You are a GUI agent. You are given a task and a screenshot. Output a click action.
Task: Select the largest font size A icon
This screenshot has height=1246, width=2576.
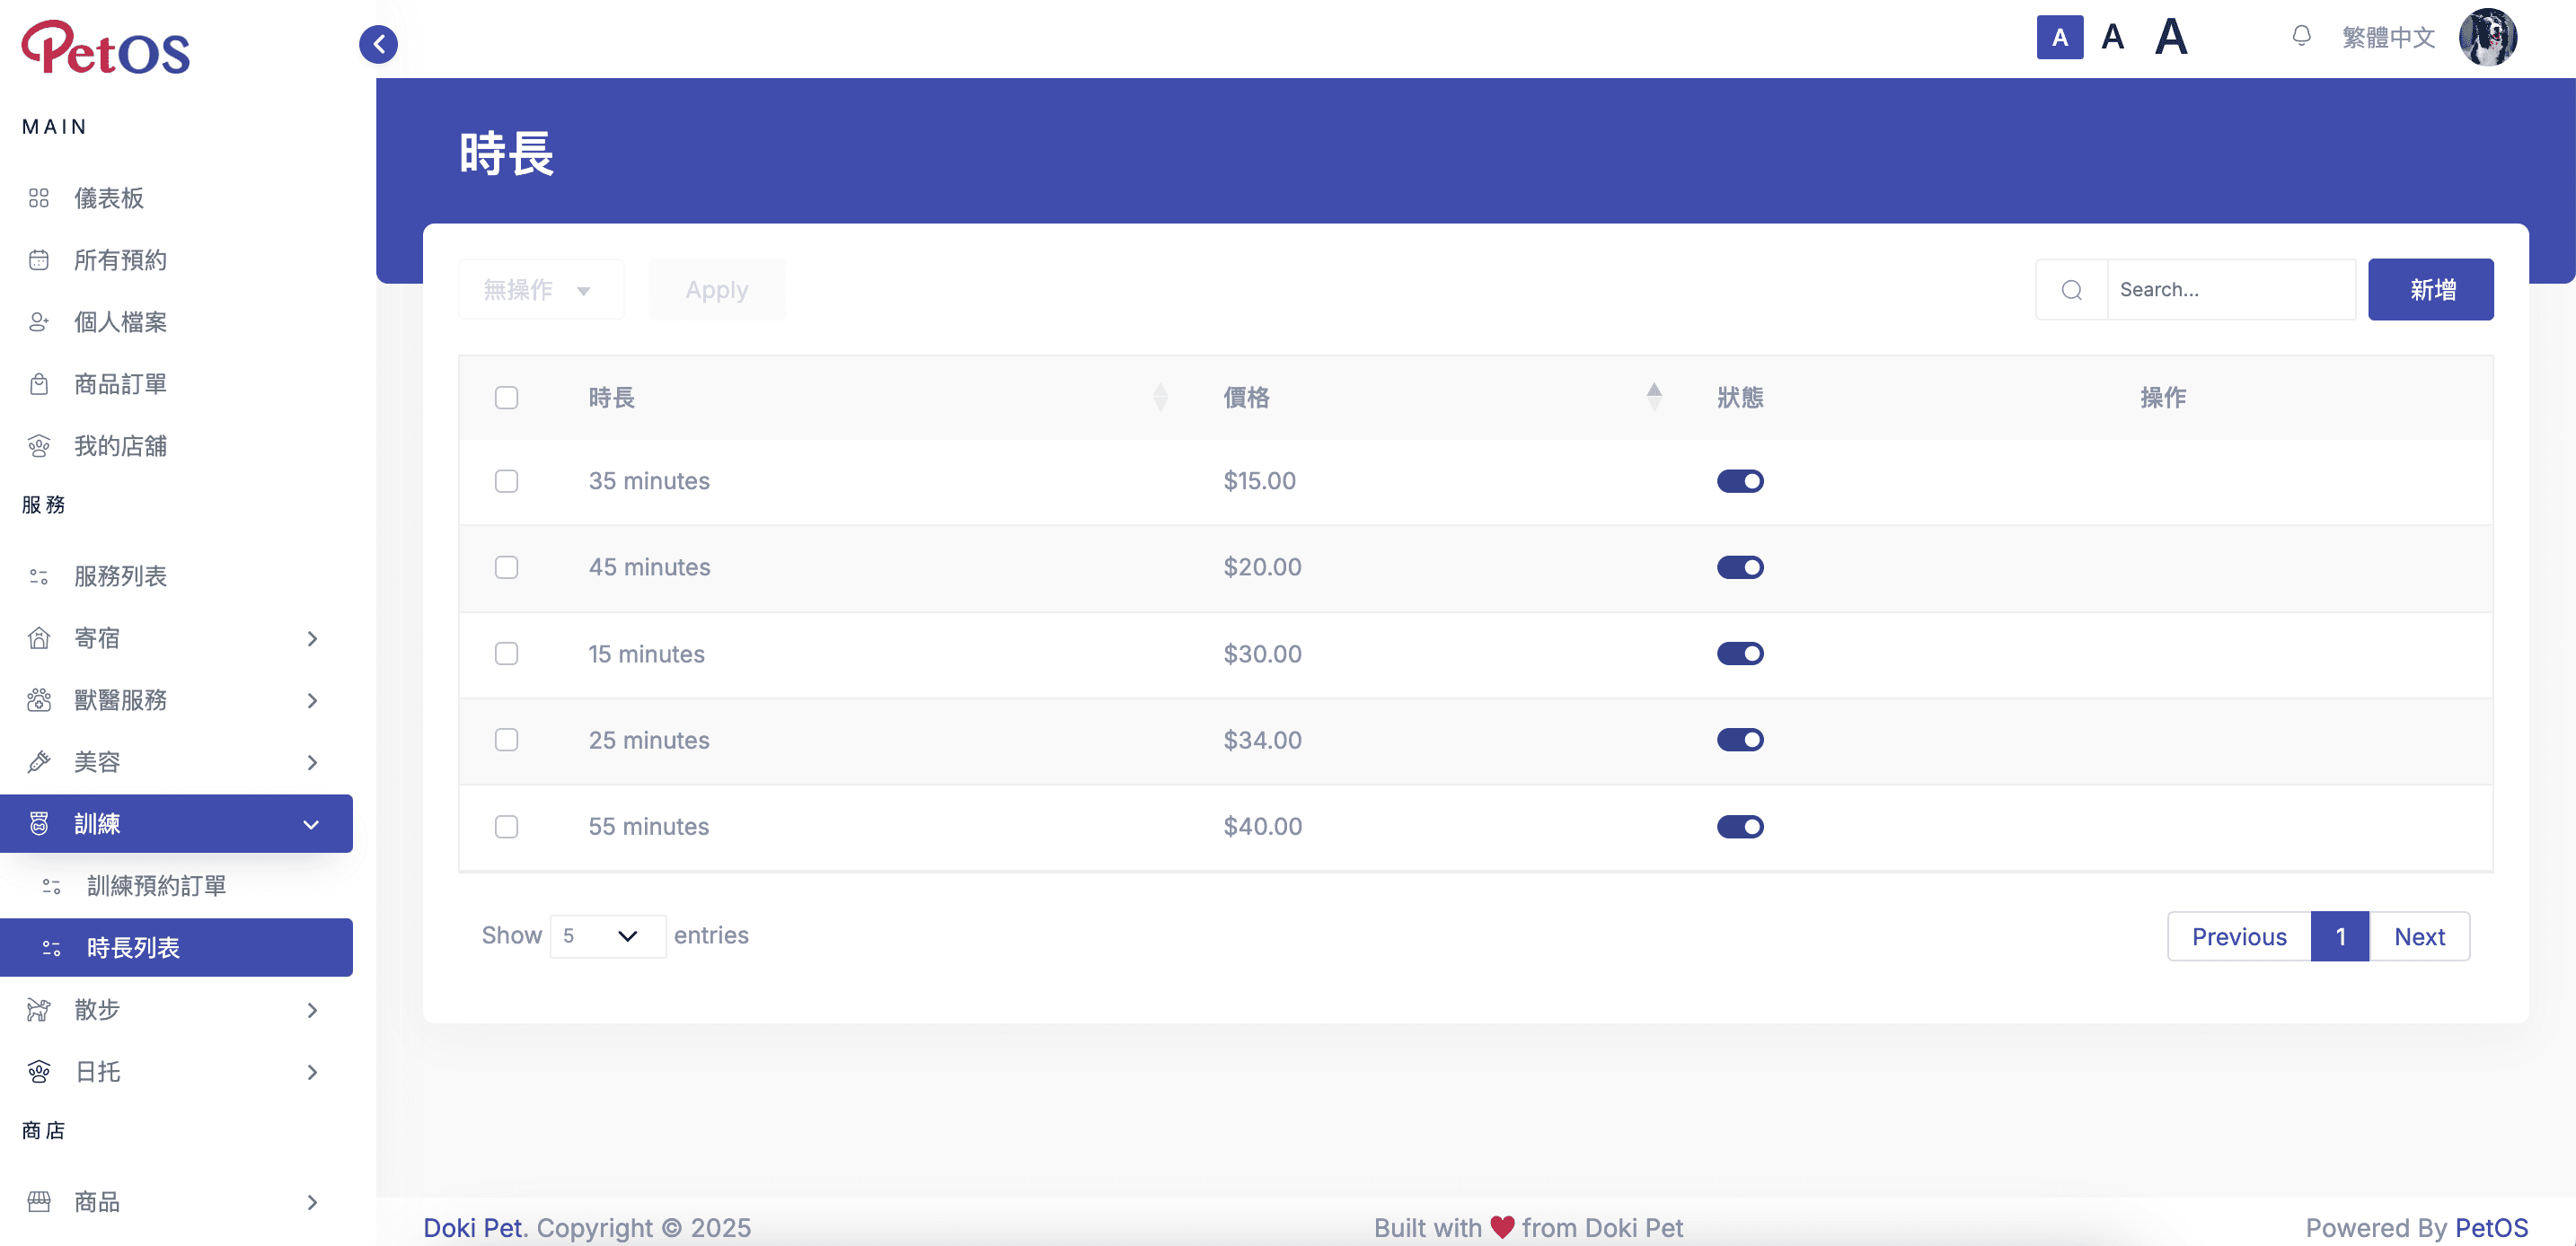point(2171,37)
